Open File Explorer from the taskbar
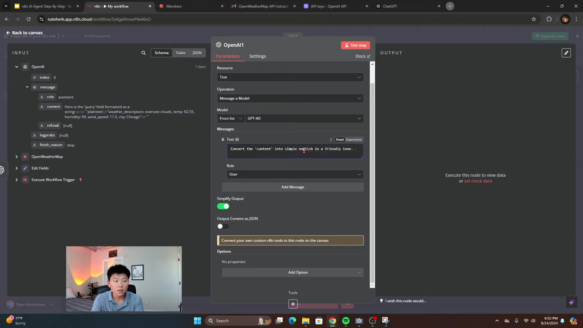 [x=306, y=321]
